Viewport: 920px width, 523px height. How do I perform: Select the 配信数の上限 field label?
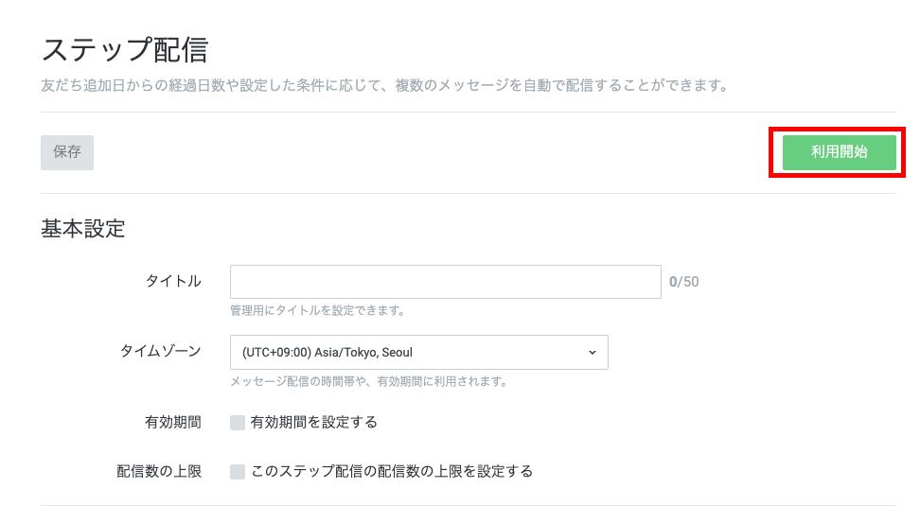click(159, 471)
